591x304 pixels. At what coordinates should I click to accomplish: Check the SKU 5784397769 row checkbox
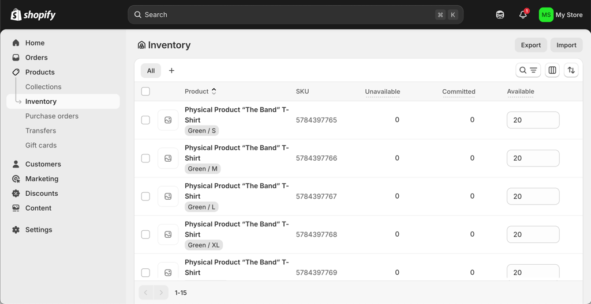click(145, 272)
